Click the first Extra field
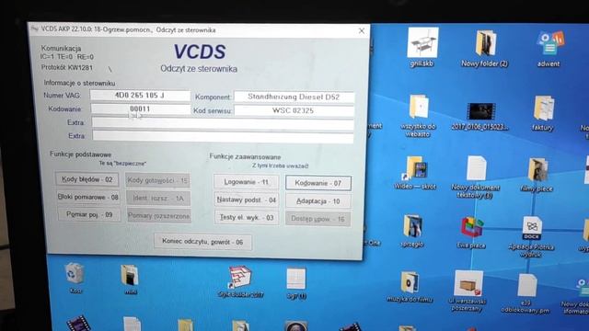 click(223, 123)
